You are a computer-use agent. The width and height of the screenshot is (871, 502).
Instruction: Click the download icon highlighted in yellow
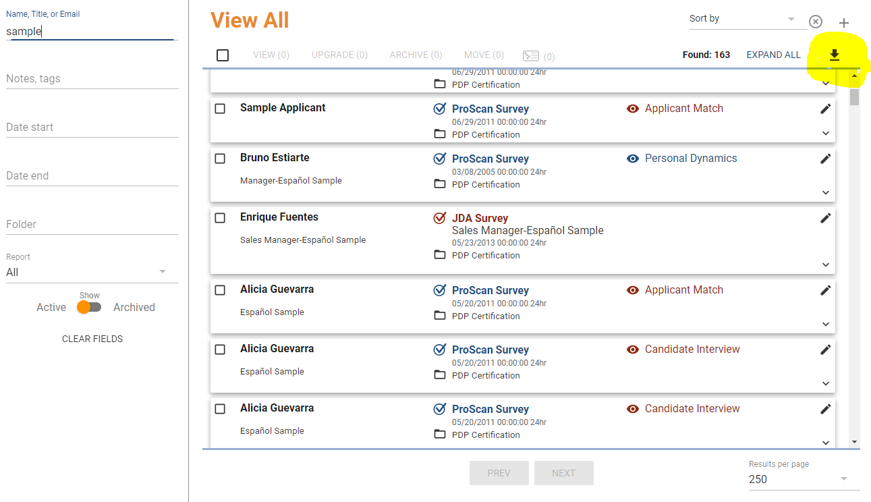click(835, 55)
